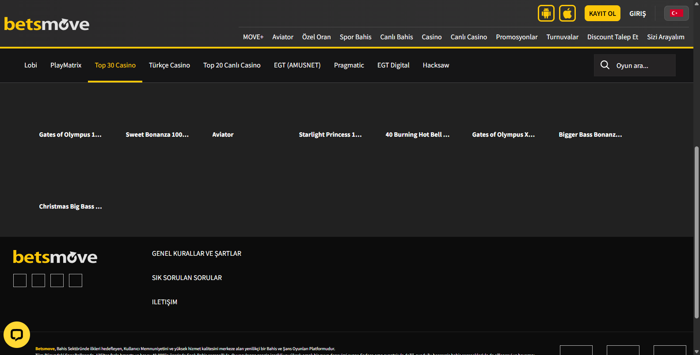700x355 pixels.
Task: Select the Top 30 Casino tab
Action: click(x=115, y=65)
